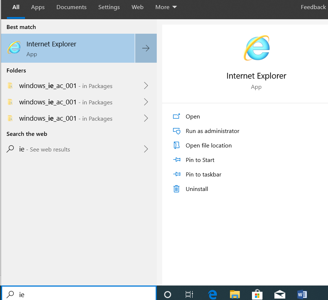Switch to the Apps tab

coord(38,7)
